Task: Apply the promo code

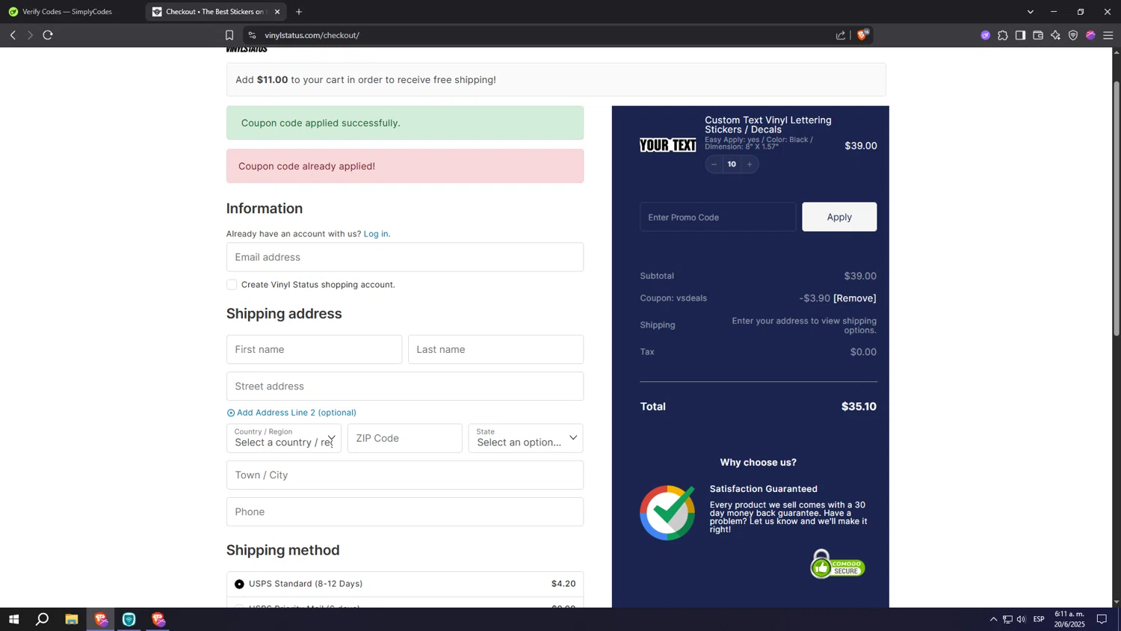Action: tap(839, 217)
